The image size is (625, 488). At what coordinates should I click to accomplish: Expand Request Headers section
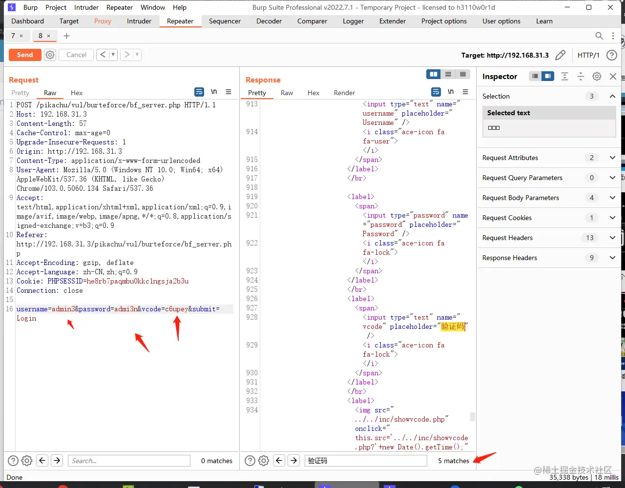(x=612, y=238)
